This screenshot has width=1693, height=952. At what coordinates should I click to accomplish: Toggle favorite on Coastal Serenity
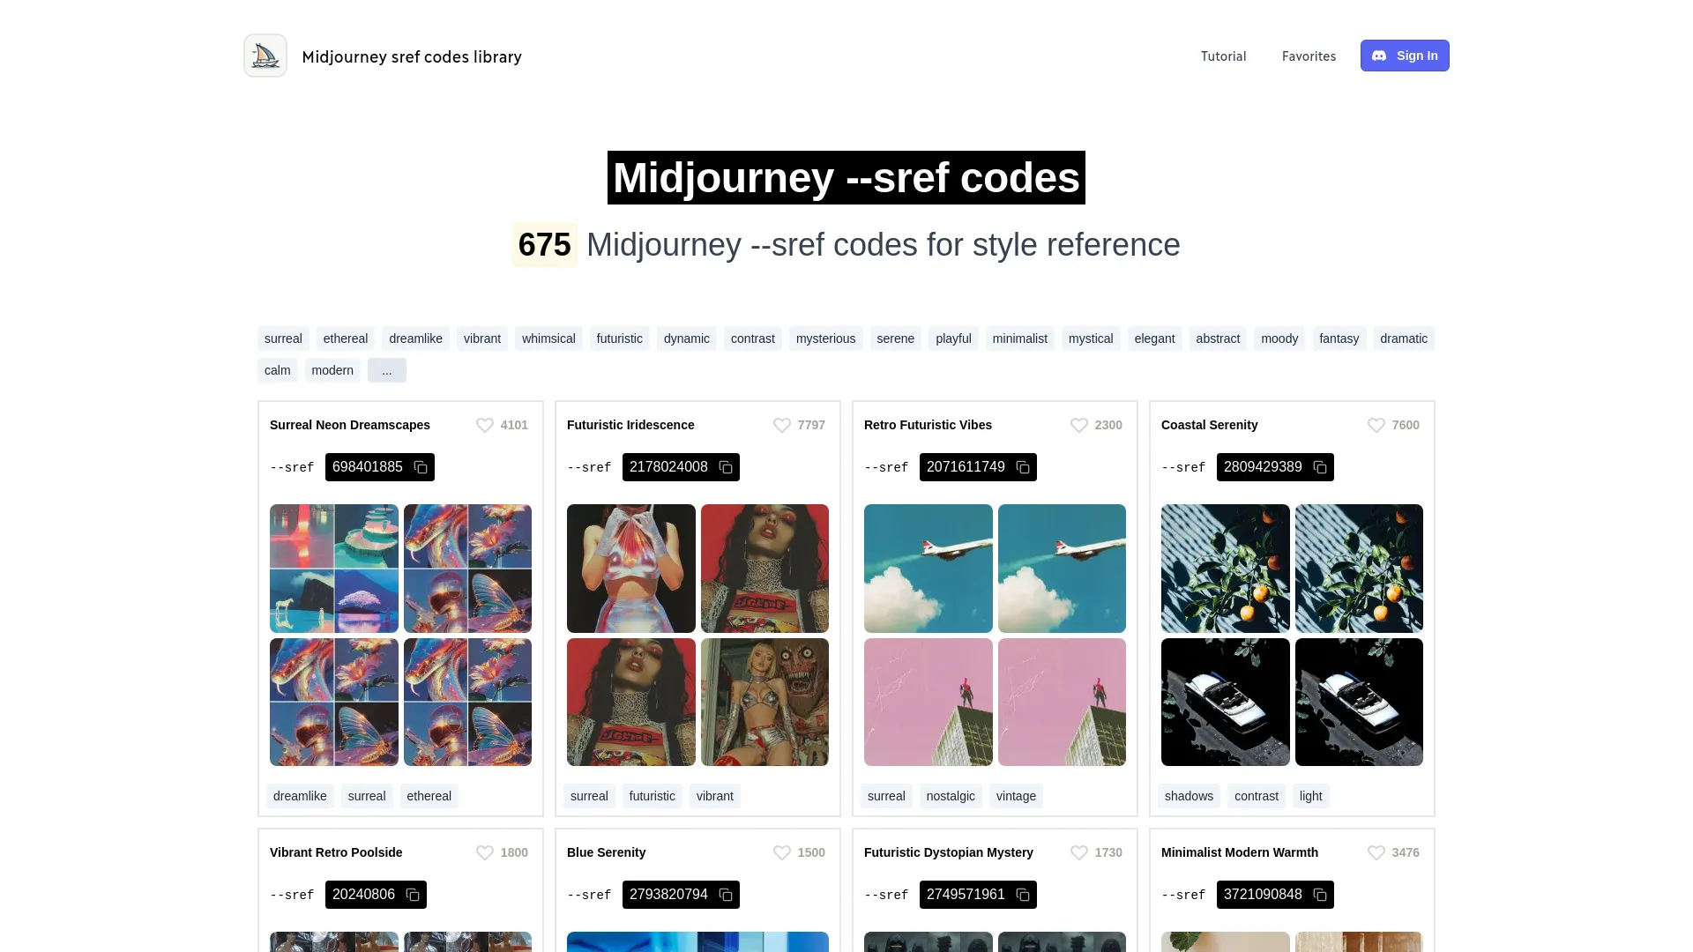(x=1376, y=424)
